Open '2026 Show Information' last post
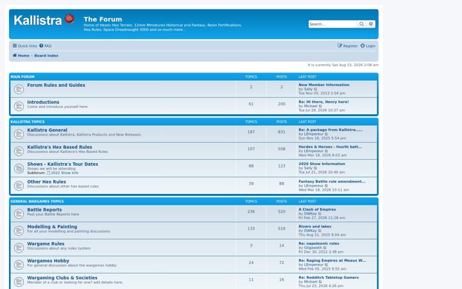The image size is (462, 289). (321, 164)
